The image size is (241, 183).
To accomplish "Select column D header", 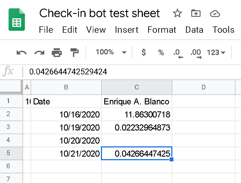I will pyautogui.click(x=203, y=87).
